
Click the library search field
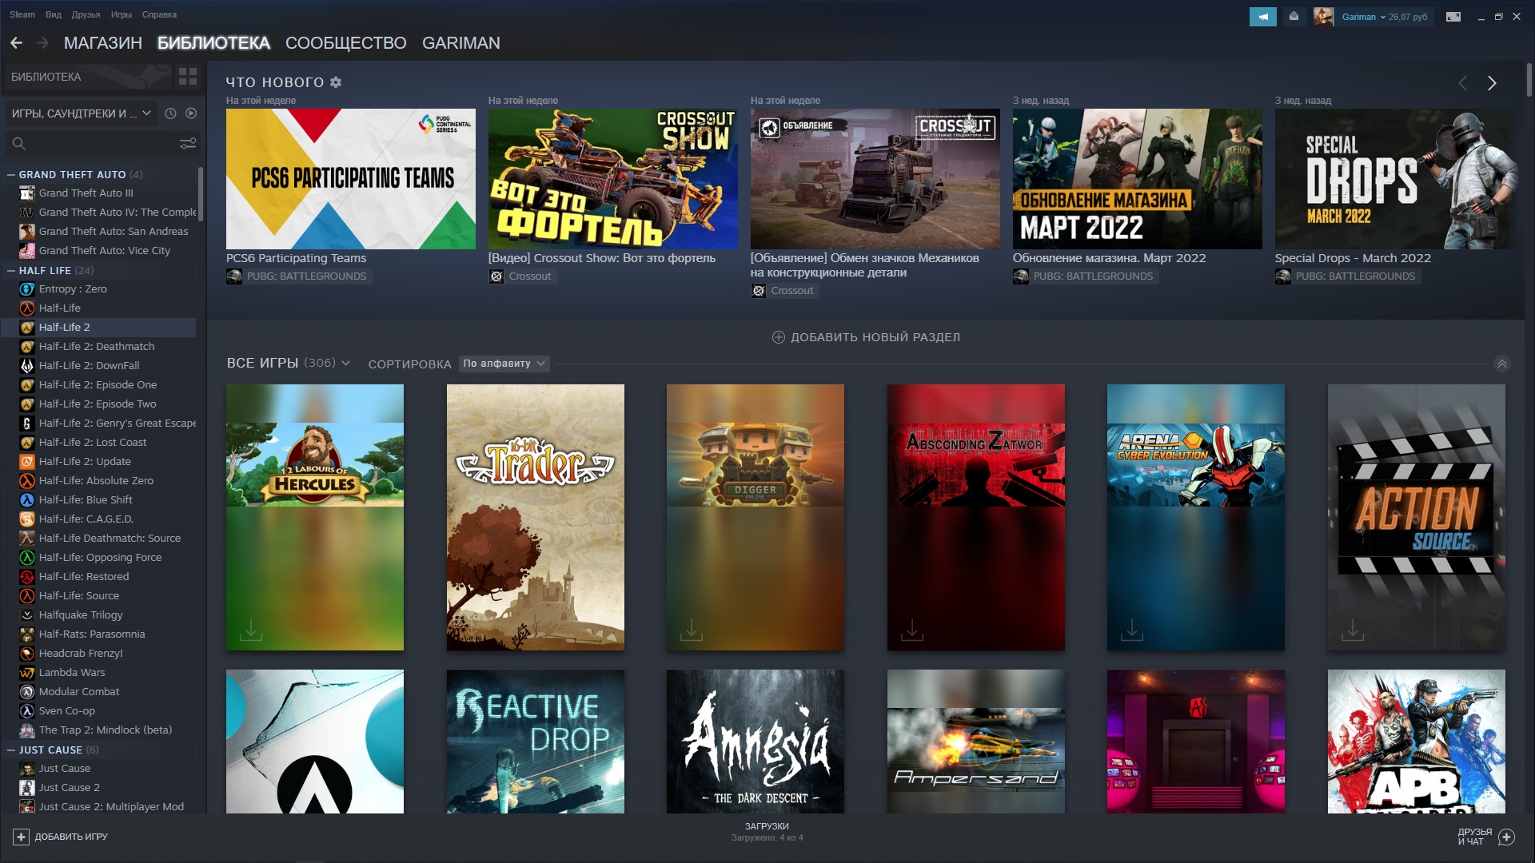pyautogui.click(x=92, y=144)
